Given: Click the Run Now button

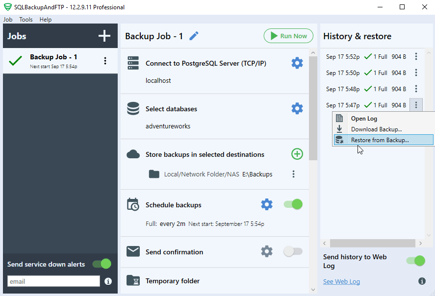Looking at the screenshot, I should [x=288, y=36].
